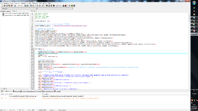Image resolution: width=198 pixels, height=111 pixels.
Task: Open the find results (Risultati Ricerca) tab
Action: click(48, 91)
